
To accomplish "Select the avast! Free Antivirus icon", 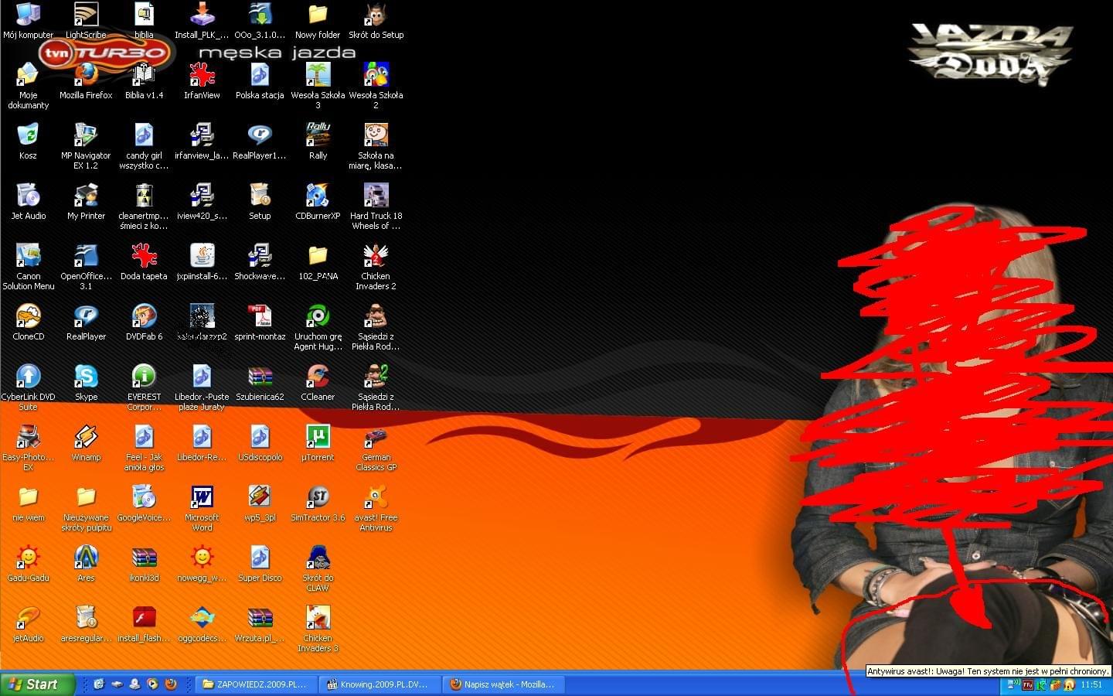I will [x=376, y=497].
